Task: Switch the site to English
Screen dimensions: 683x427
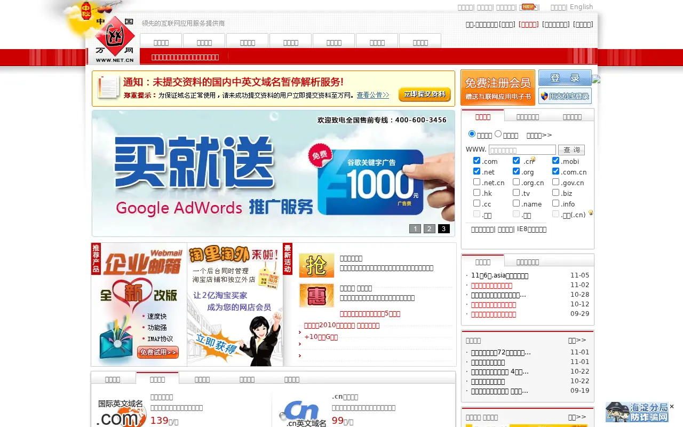Action: 581,7
